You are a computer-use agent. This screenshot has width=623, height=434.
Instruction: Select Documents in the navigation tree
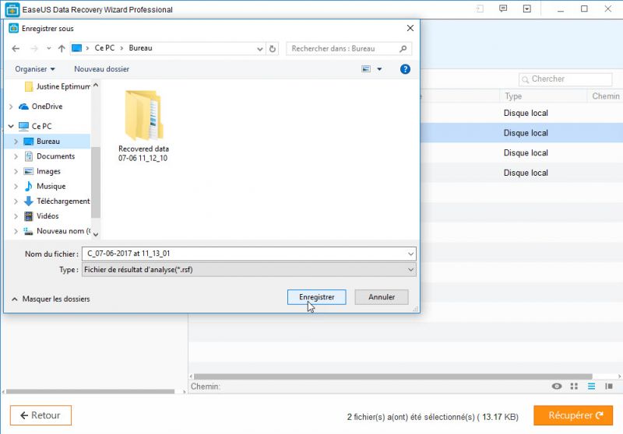point(50,156)
